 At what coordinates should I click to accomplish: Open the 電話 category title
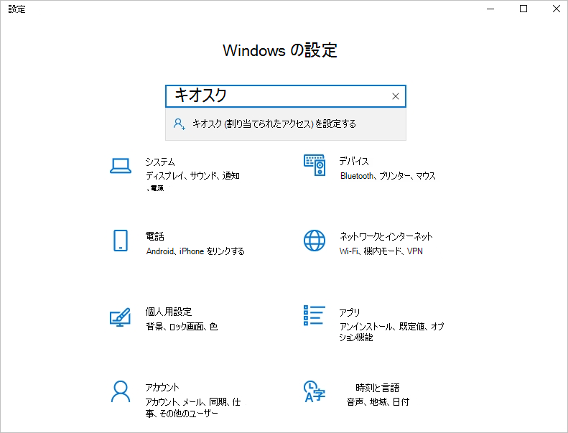155,236
